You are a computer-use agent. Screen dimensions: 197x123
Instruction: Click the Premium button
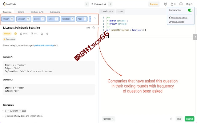coord(154,4)
